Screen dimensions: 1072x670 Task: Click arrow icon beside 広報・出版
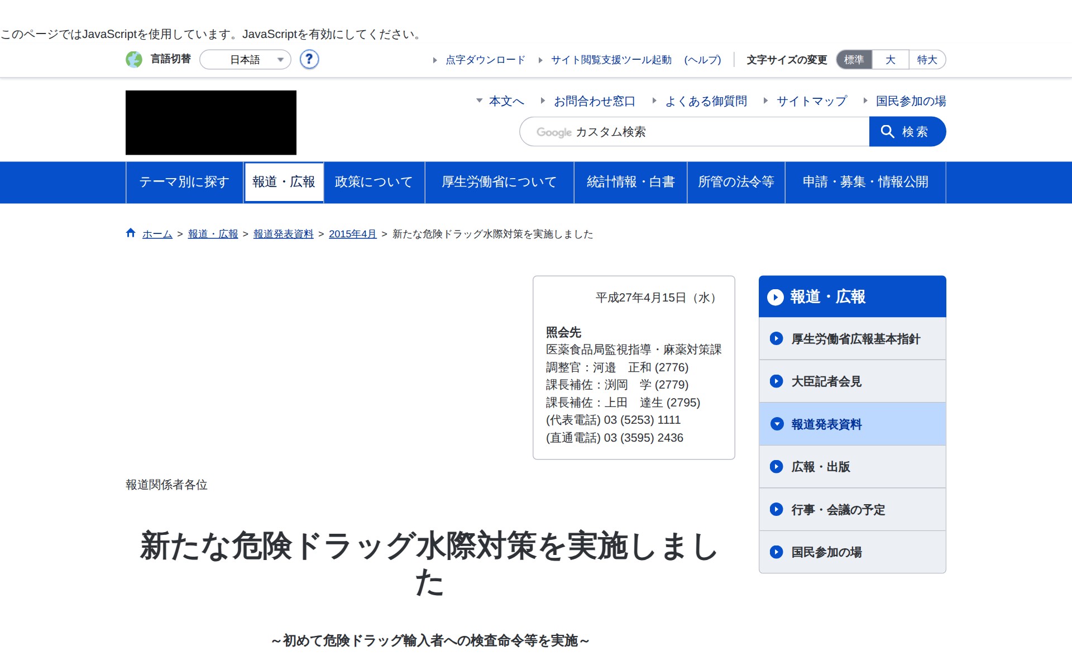pyautogui.click(x=776, y=467)
